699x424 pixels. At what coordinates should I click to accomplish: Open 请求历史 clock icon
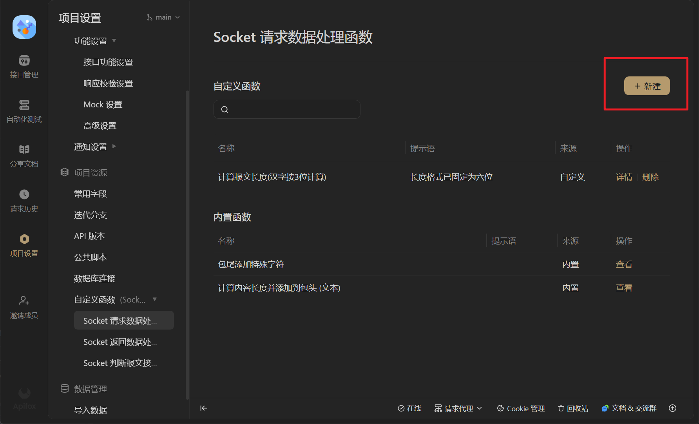click(x=24, y=194)
